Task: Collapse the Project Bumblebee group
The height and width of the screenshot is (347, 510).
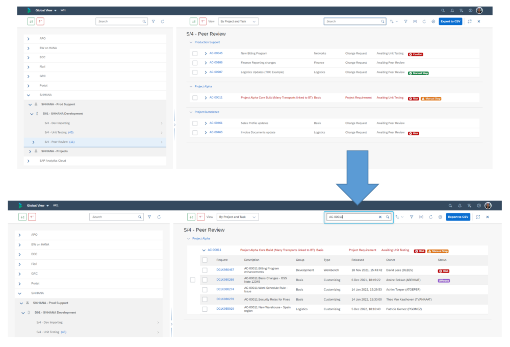Action: pyautogui.click(x=191, y=112)
